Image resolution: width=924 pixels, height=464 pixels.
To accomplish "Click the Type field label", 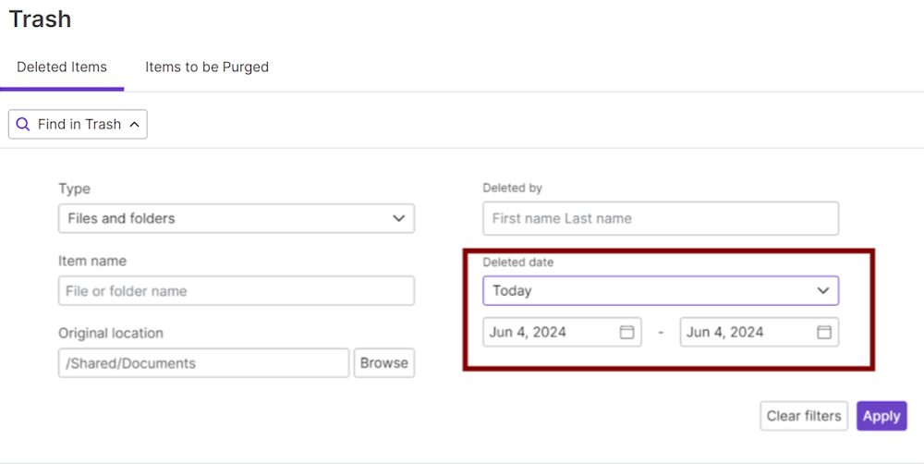I will point(74,189).
